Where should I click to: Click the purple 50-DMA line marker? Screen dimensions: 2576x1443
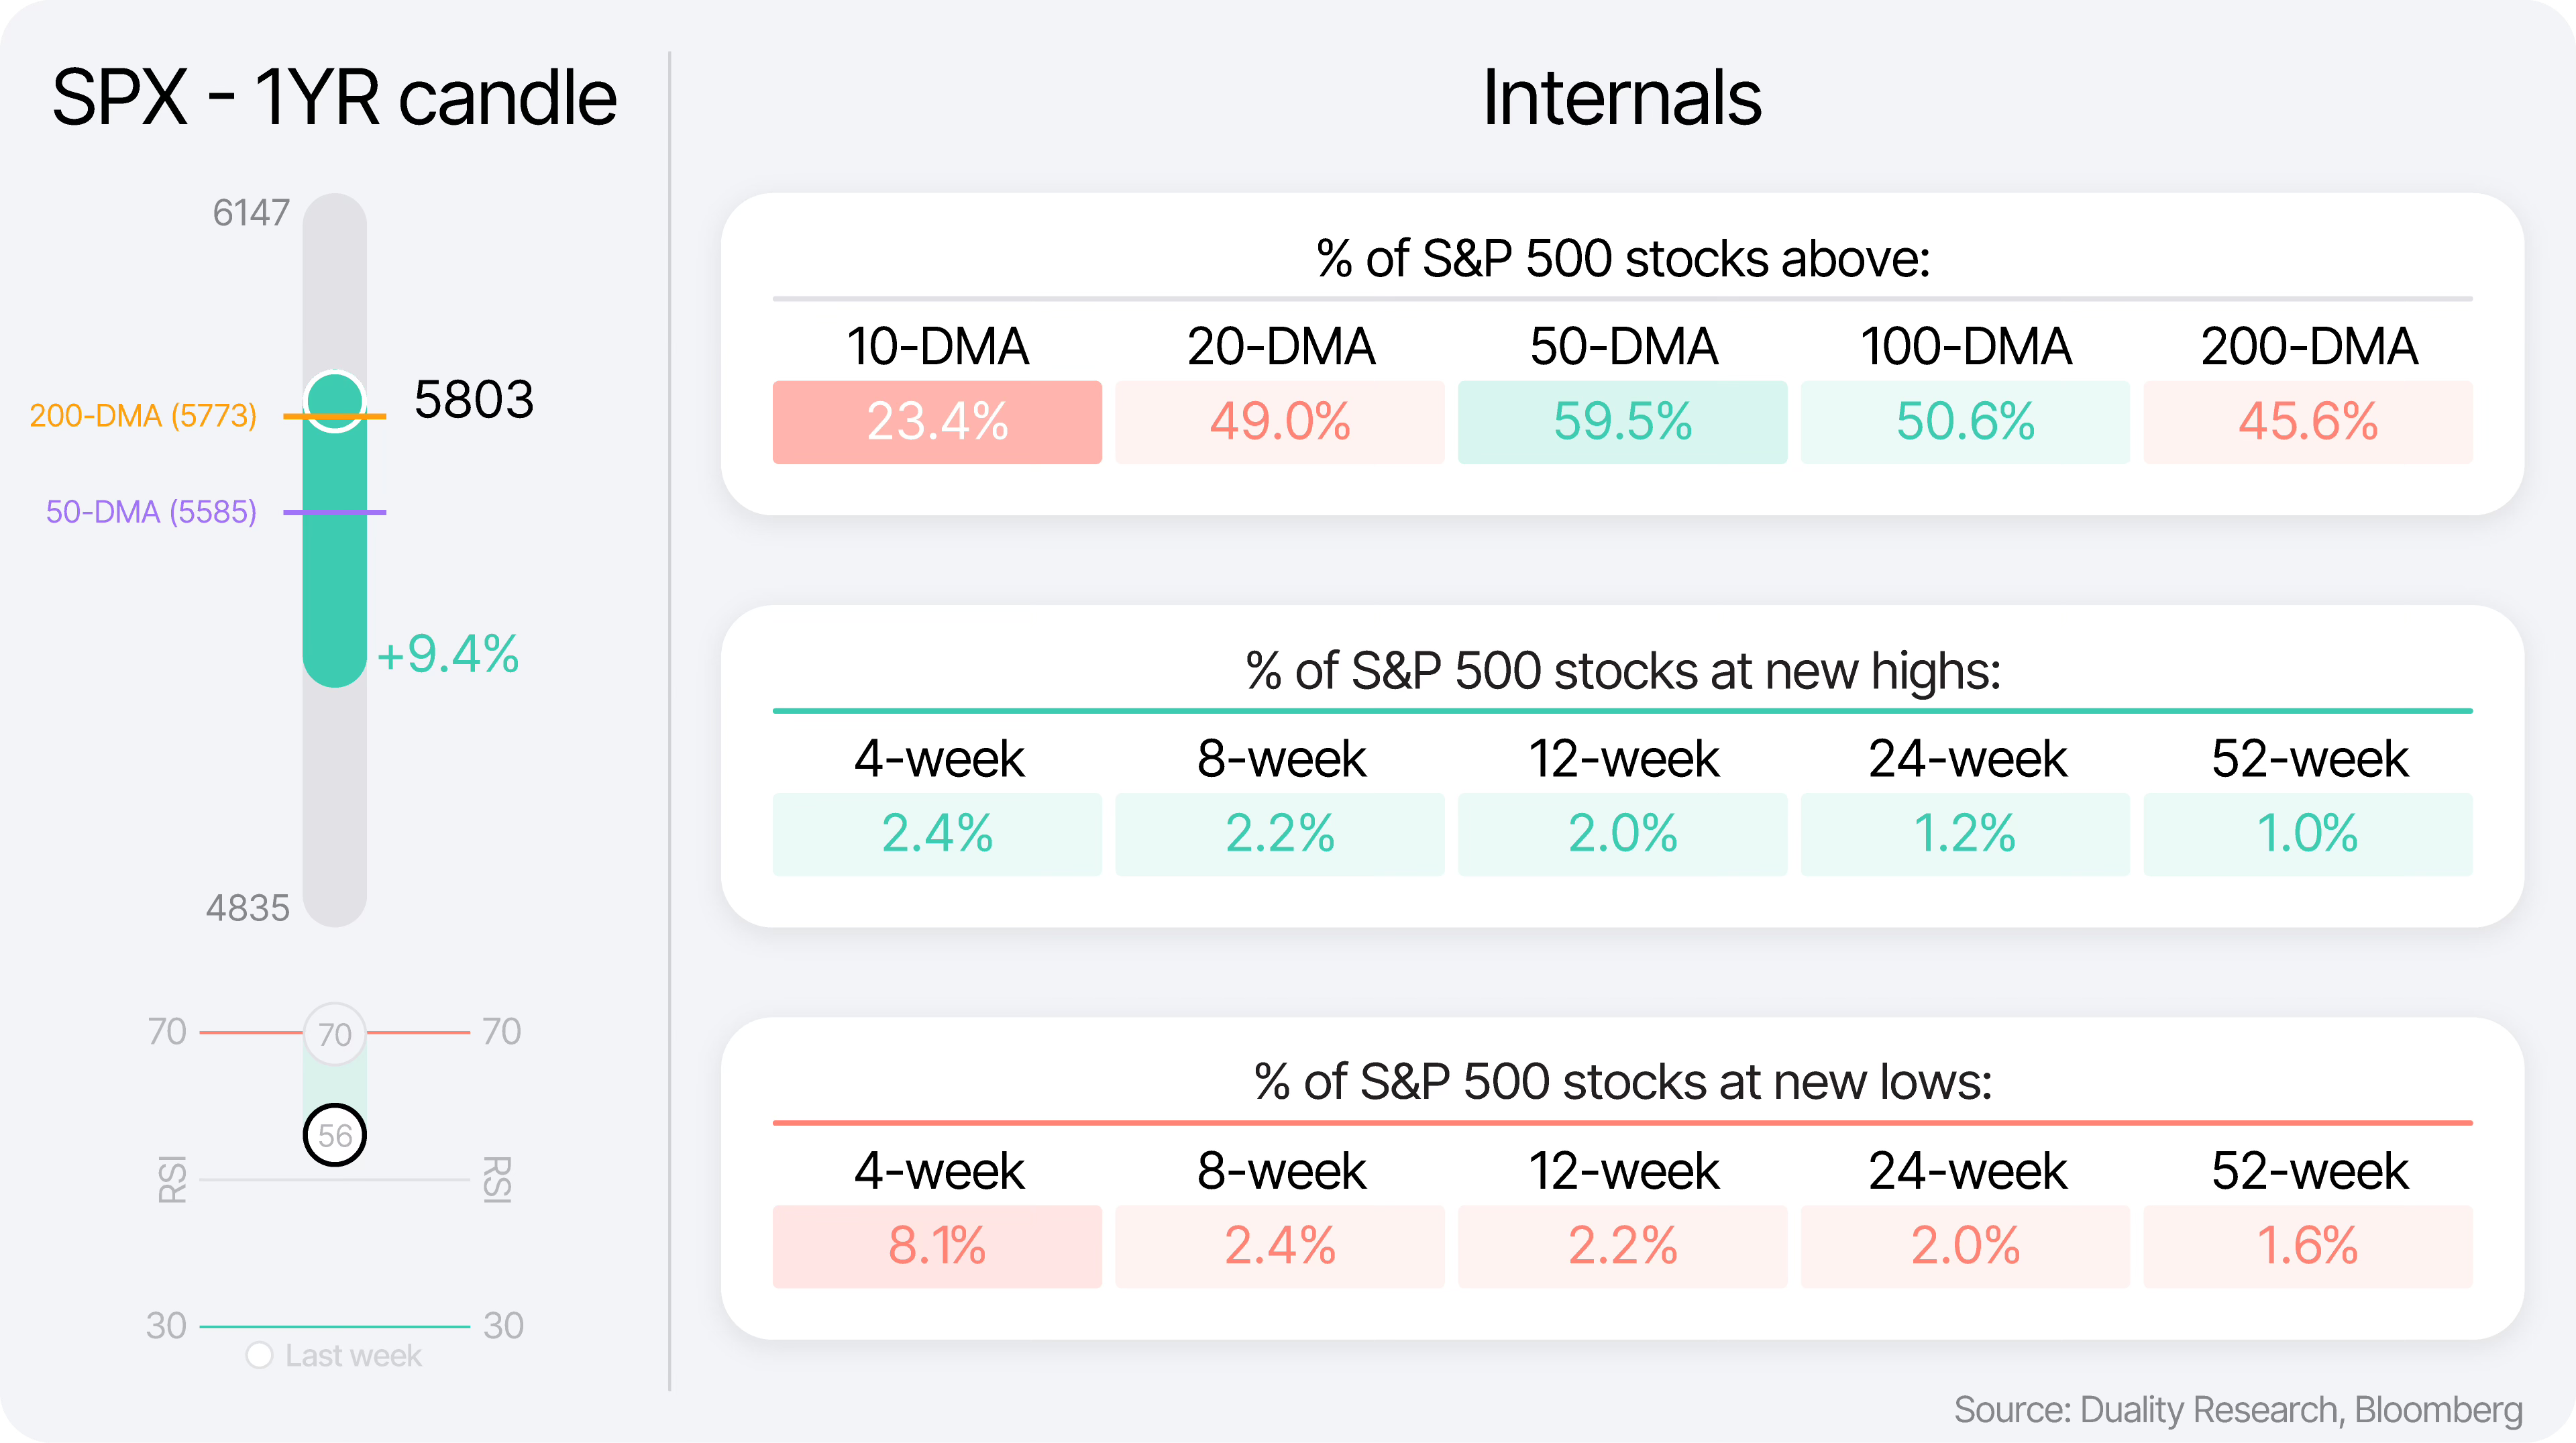pos(334,512)
